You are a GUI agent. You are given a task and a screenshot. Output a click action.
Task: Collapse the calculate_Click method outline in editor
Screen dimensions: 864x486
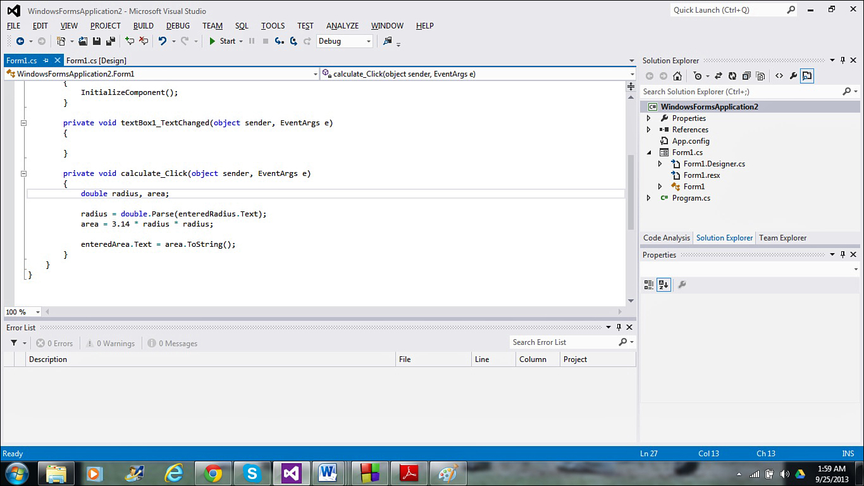(23, 173)
